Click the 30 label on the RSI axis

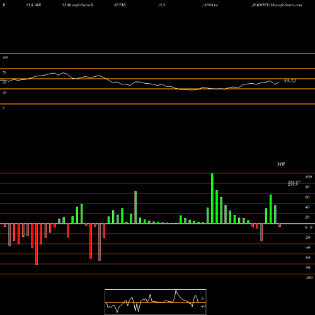pyautogui.click(x=4, y=93)
